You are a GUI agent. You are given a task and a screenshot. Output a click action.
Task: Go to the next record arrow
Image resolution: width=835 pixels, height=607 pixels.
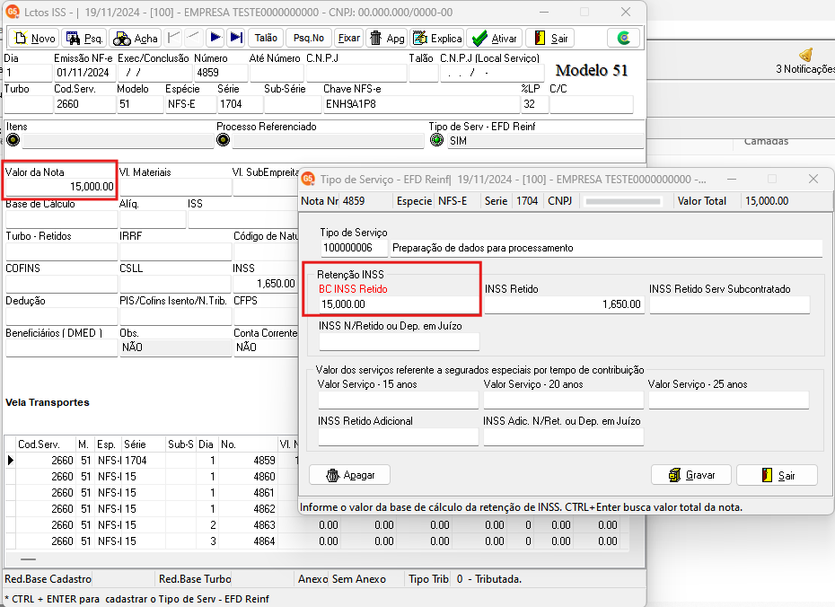pyautogui.click(x=215, y=38)
